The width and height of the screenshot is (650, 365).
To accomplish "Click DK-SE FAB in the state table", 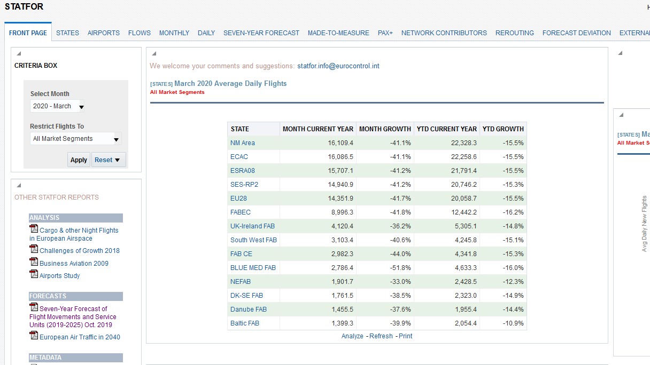I will 247,296.
